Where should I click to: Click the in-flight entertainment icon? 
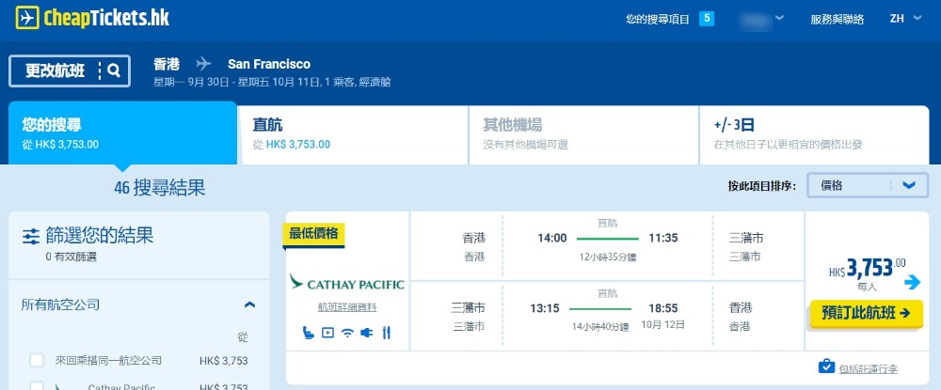(327, 332)
